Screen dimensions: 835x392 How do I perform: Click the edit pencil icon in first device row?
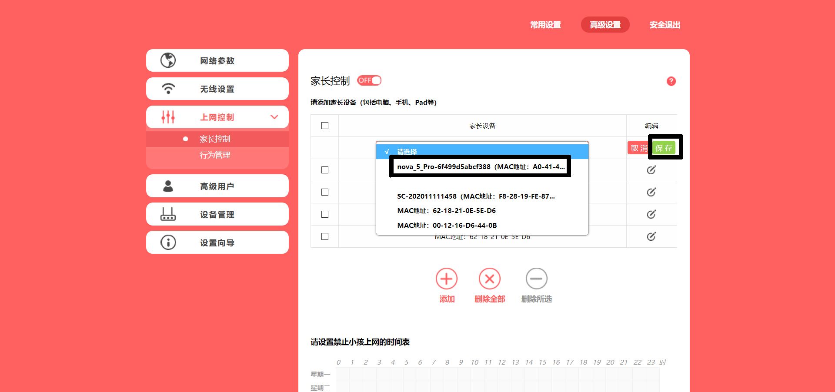point(651,170)
